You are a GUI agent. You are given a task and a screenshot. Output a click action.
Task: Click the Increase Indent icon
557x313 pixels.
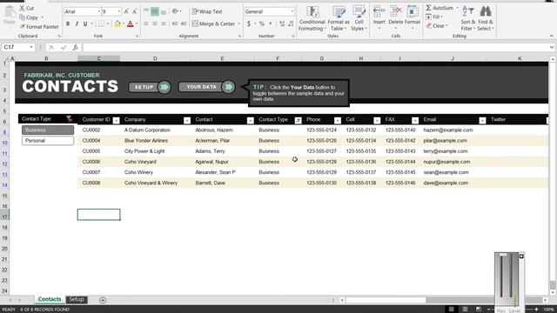184,23
